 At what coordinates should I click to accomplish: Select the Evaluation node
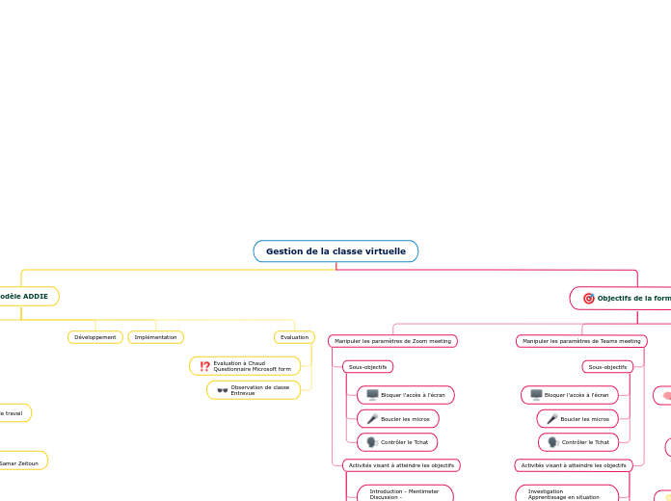click(x=294, y=337)
